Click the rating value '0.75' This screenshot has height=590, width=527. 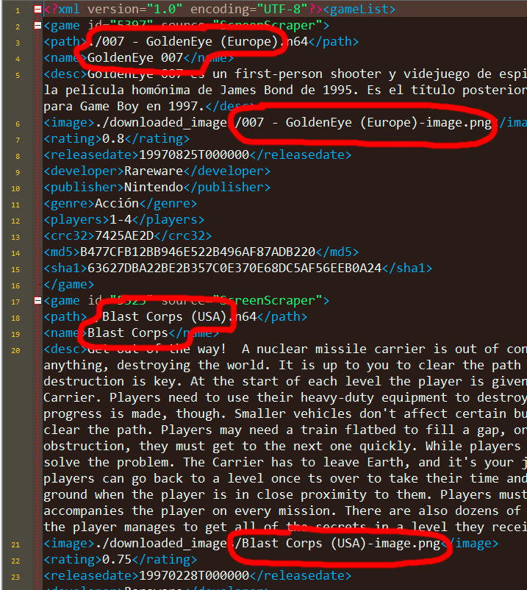117,559
